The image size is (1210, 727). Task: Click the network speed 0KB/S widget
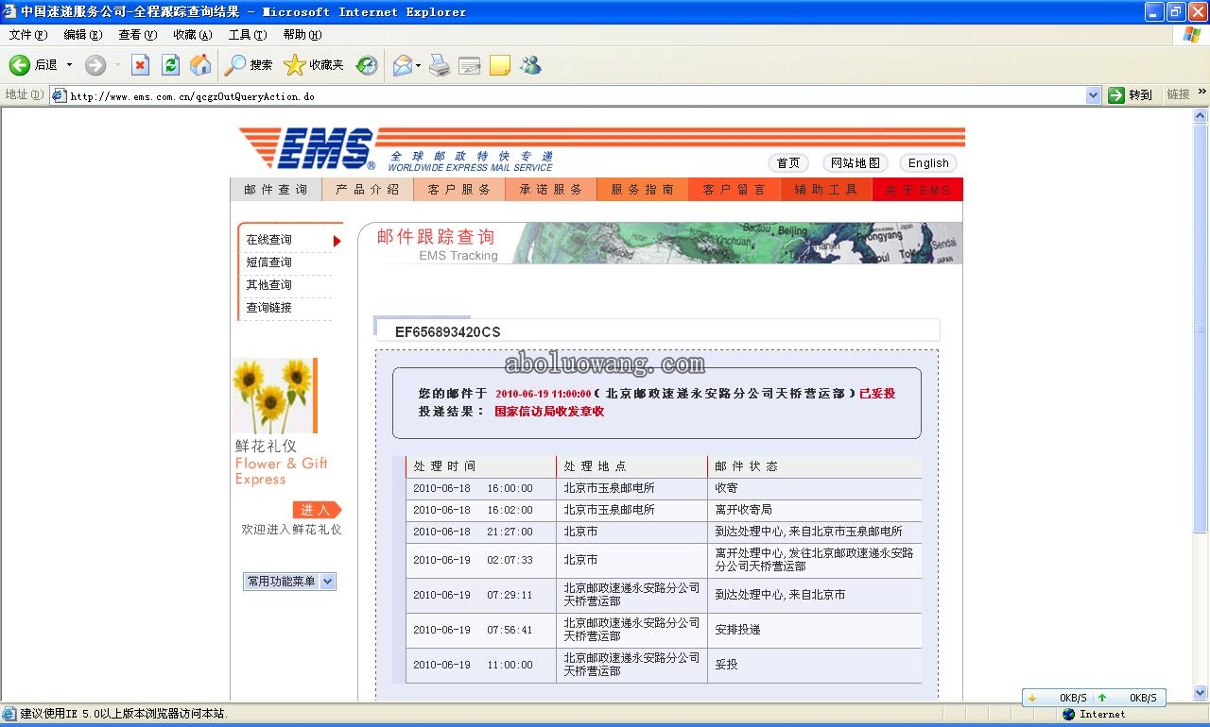point(1094,698)
